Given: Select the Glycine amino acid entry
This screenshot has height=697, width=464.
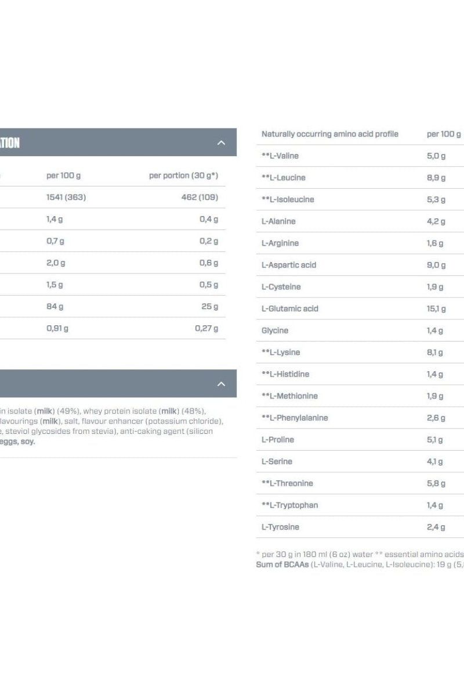Looking at the screenshot, I should click(x=274, y=330).
